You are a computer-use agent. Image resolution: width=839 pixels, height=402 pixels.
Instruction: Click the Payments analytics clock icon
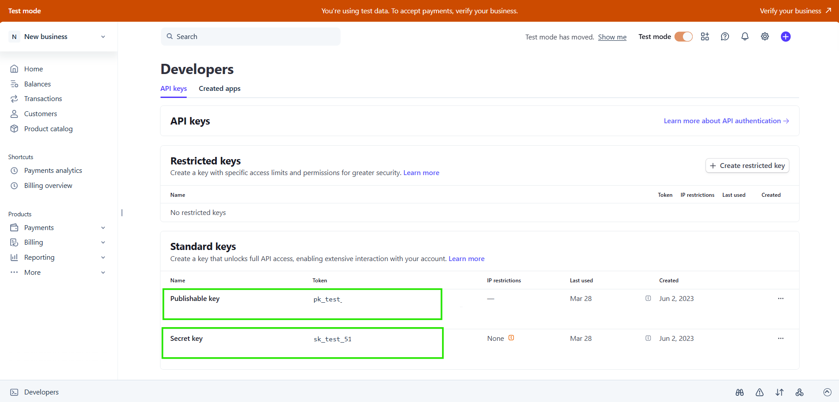14,171
